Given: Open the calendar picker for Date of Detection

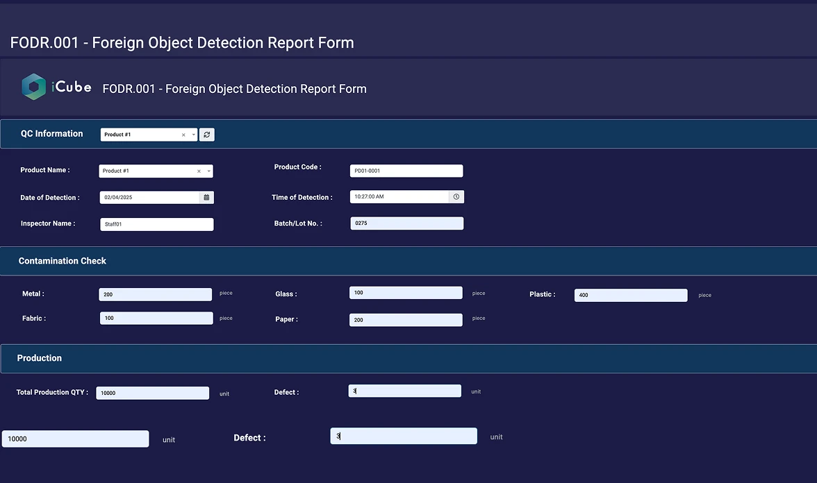Looking at the screenshot, I should (206, 198).
